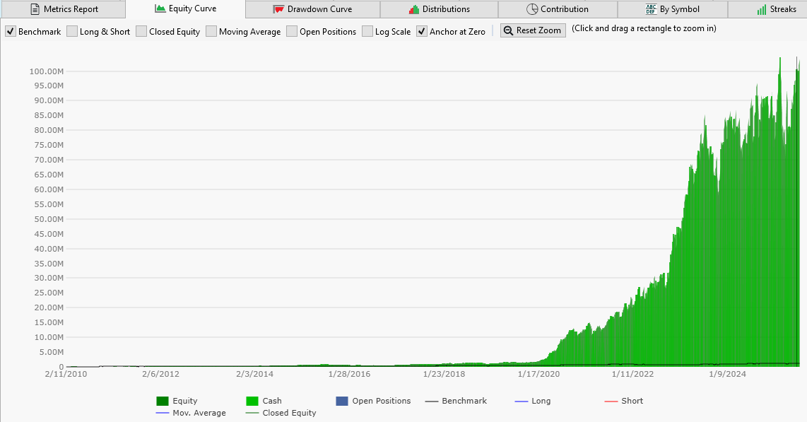Viewport: 807px width, 422px height.
Task: Click the 2/3/2014 x-axis date label
Action: click(x=255, y=374)
